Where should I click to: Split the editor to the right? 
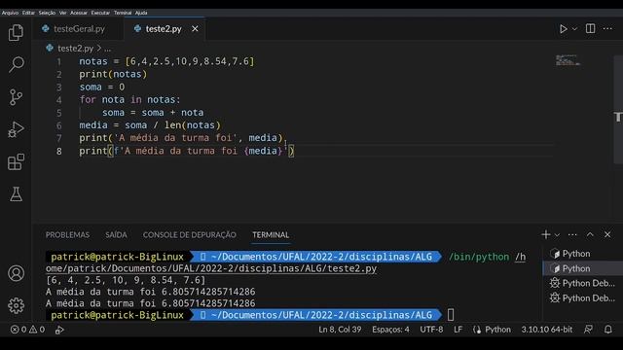(591, 28)
